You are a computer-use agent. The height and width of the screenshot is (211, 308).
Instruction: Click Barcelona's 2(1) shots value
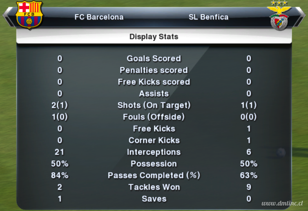(x=60, y=105)
